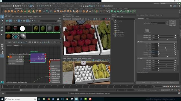Expand defaultLightSet in the Outliner

(113, 34)
